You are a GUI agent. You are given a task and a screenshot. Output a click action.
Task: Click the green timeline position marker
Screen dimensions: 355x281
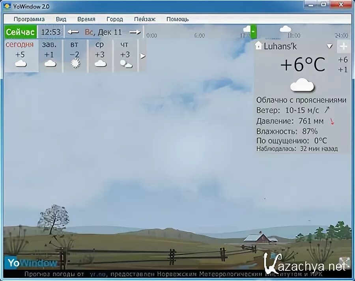[253, 32]
